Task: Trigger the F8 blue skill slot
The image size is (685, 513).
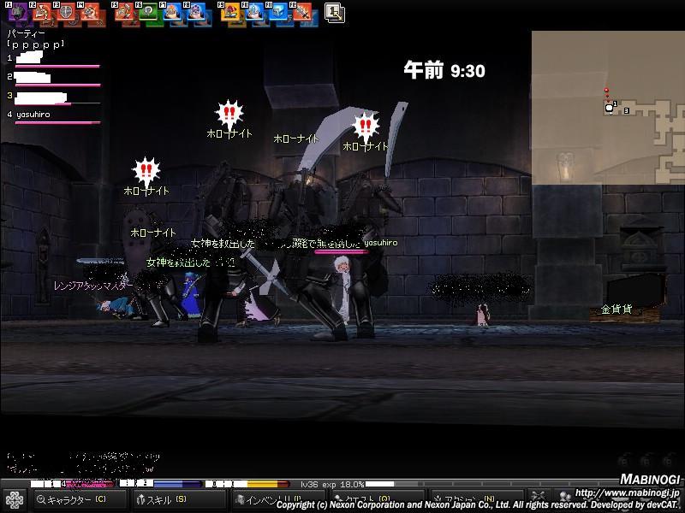Action: point(197,12)
